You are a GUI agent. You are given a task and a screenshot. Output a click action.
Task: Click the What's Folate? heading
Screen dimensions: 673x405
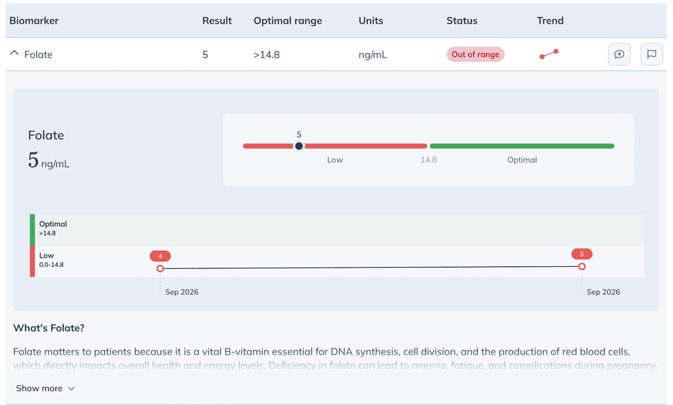click(x=49, y=328)
